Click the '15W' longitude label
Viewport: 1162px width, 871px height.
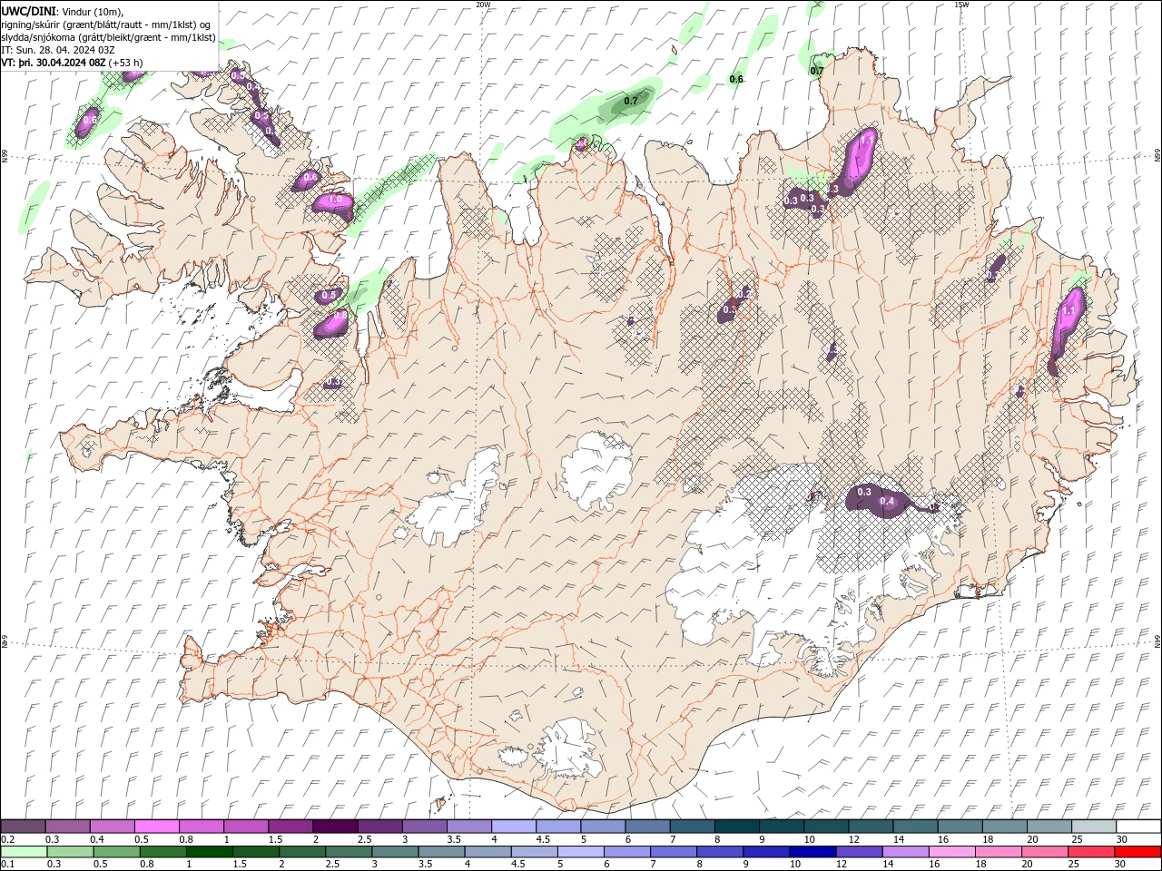coord(961,5)
